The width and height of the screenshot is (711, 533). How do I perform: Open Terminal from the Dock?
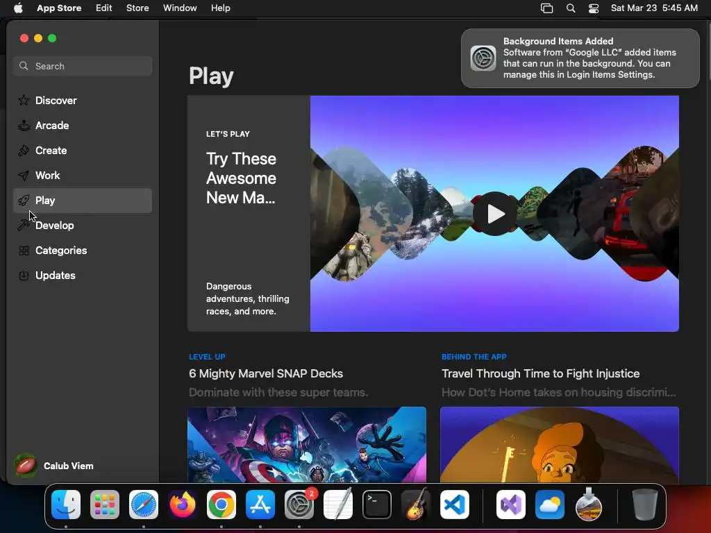tap(377, 505)
